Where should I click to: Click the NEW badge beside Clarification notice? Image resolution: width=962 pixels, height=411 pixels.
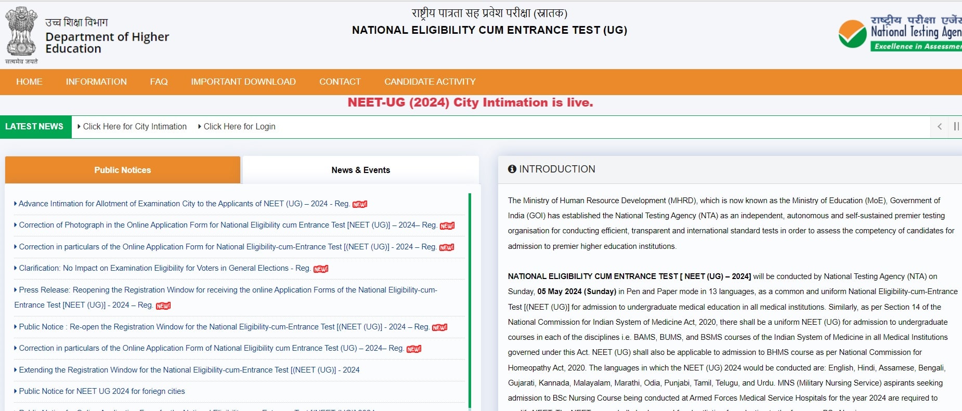tap(321, 269)
